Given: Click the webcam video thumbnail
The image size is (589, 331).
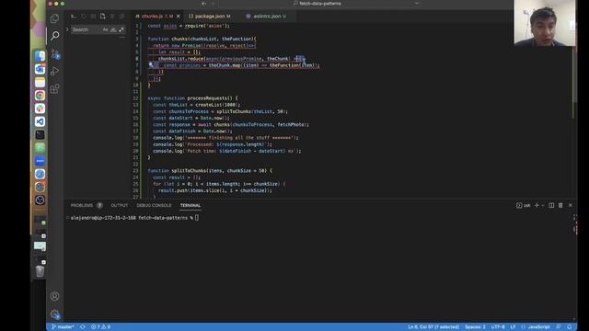Looking at the screenshot, I should coord(544,23).
